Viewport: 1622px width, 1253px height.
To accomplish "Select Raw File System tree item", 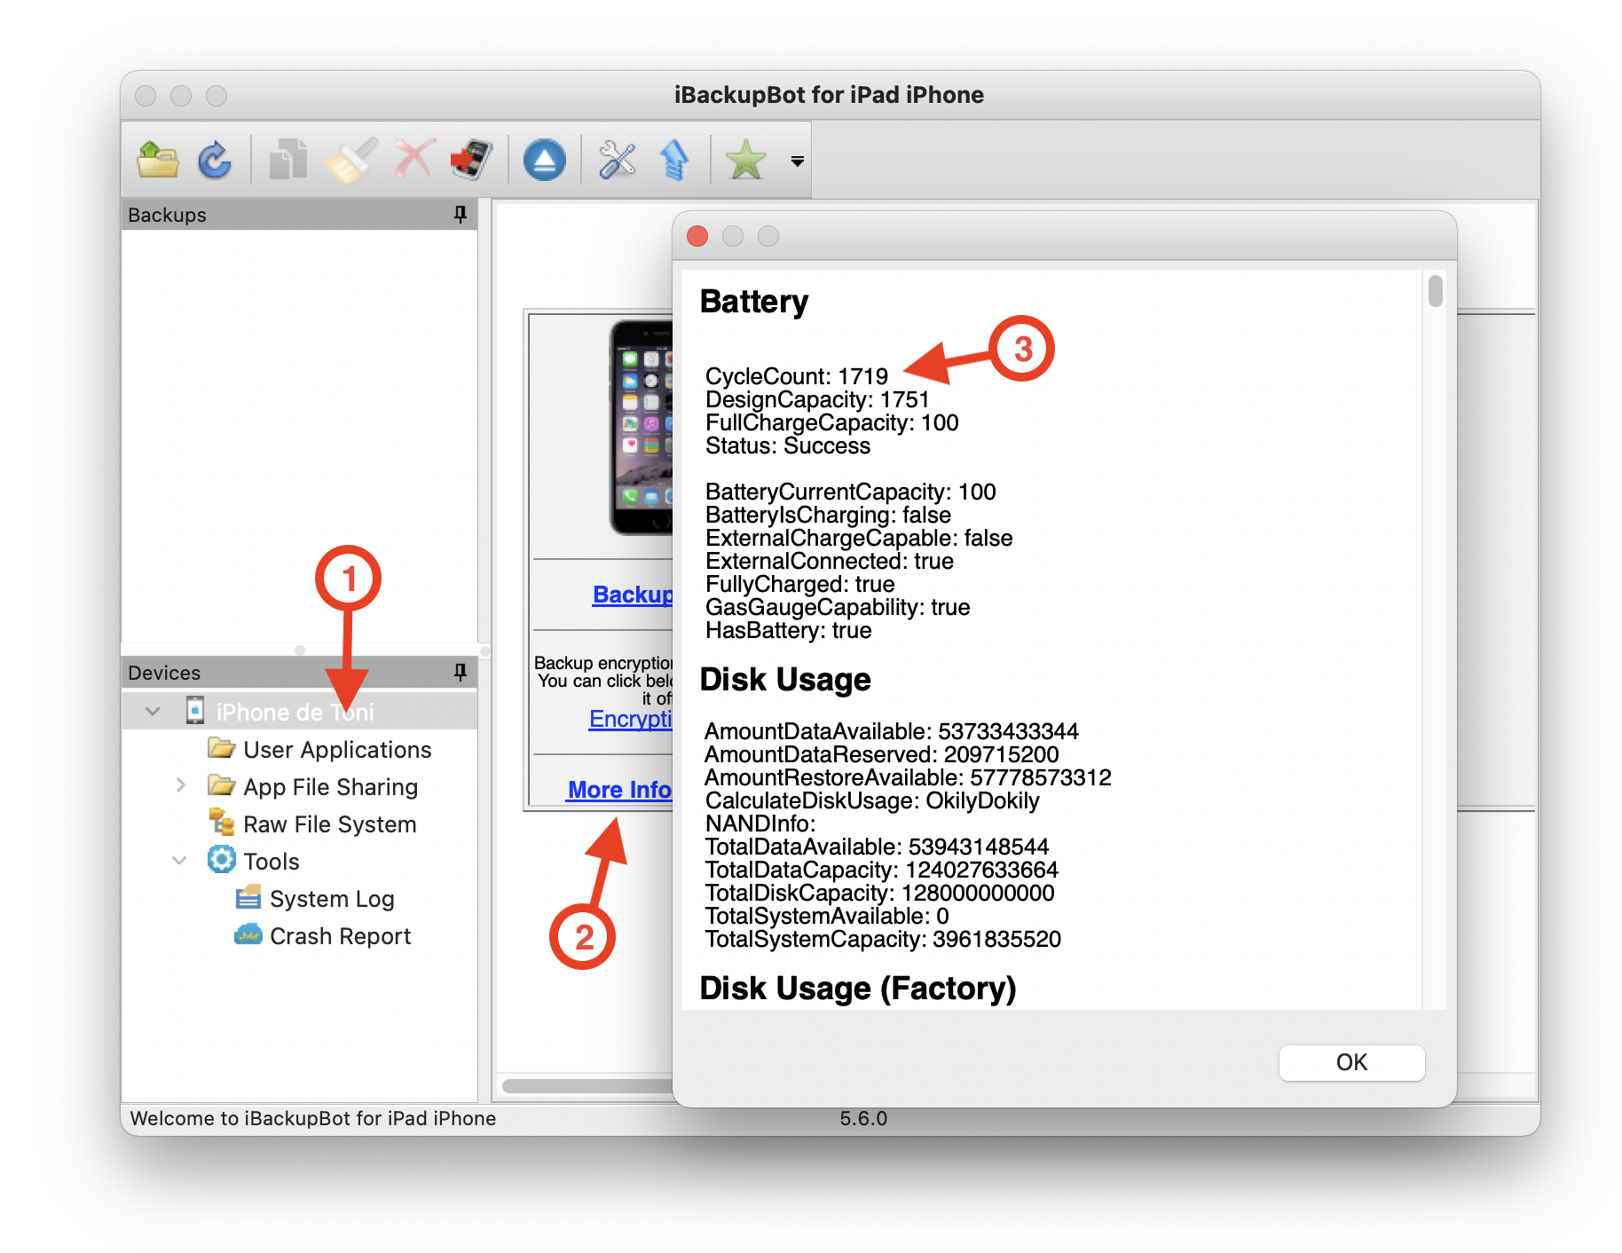I will (x=329, y=824).
